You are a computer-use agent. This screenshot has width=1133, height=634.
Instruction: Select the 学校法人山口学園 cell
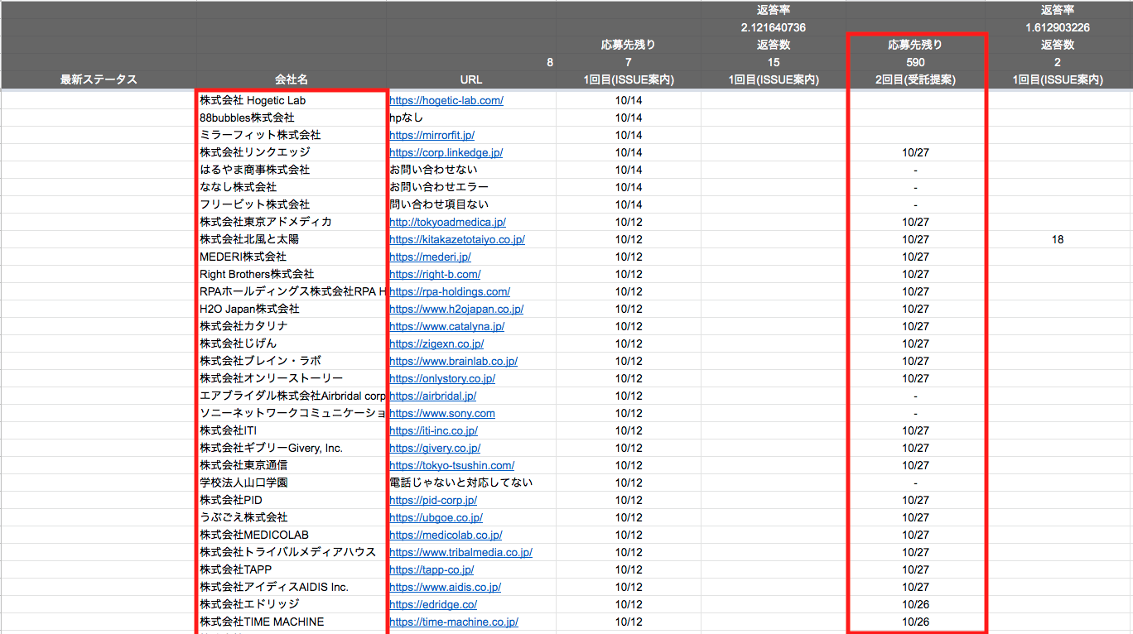coord(292,483)
